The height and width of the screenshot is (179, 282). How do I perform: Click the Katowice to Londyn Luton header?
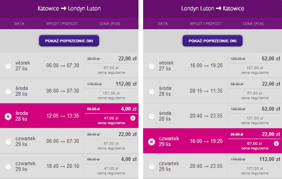point(69,8)
